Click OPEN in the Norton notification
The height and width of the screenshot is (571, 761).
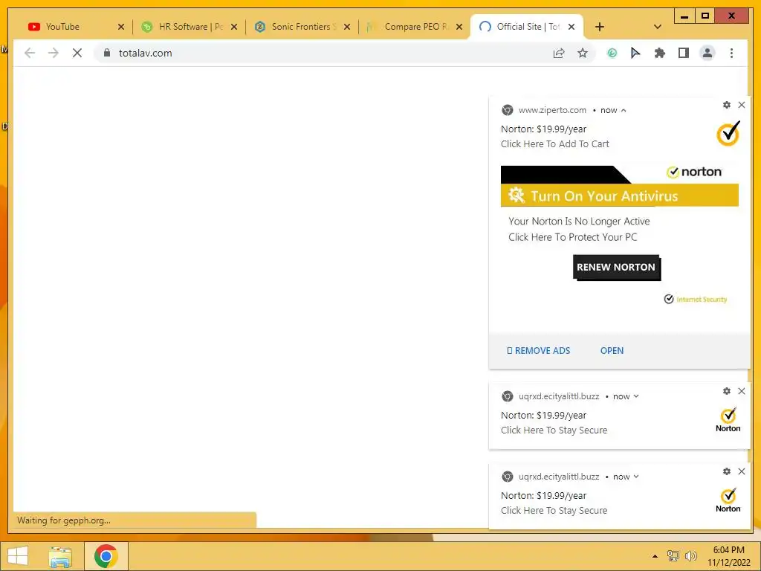[612, 351]
